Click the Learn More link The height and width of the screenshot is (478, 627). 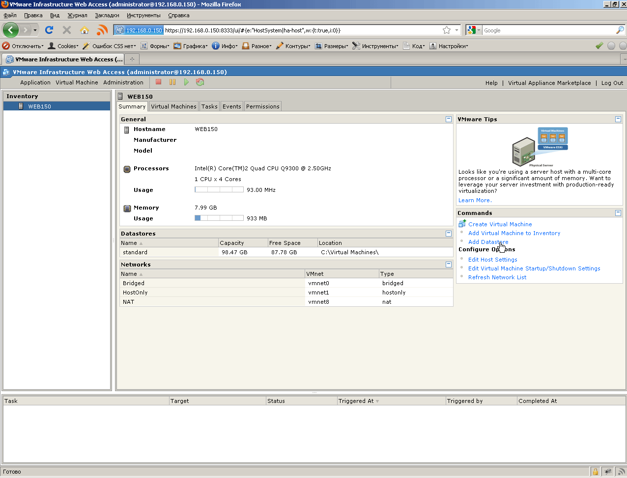475,200
